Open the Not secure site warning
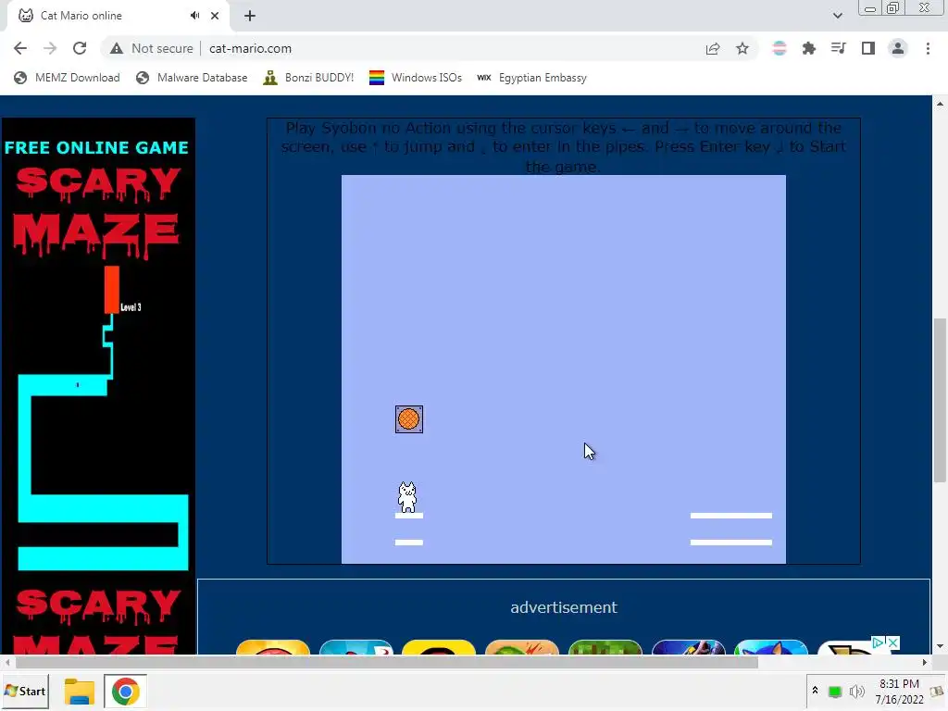This screenshot has height=711, width=948. pos(152,48)
